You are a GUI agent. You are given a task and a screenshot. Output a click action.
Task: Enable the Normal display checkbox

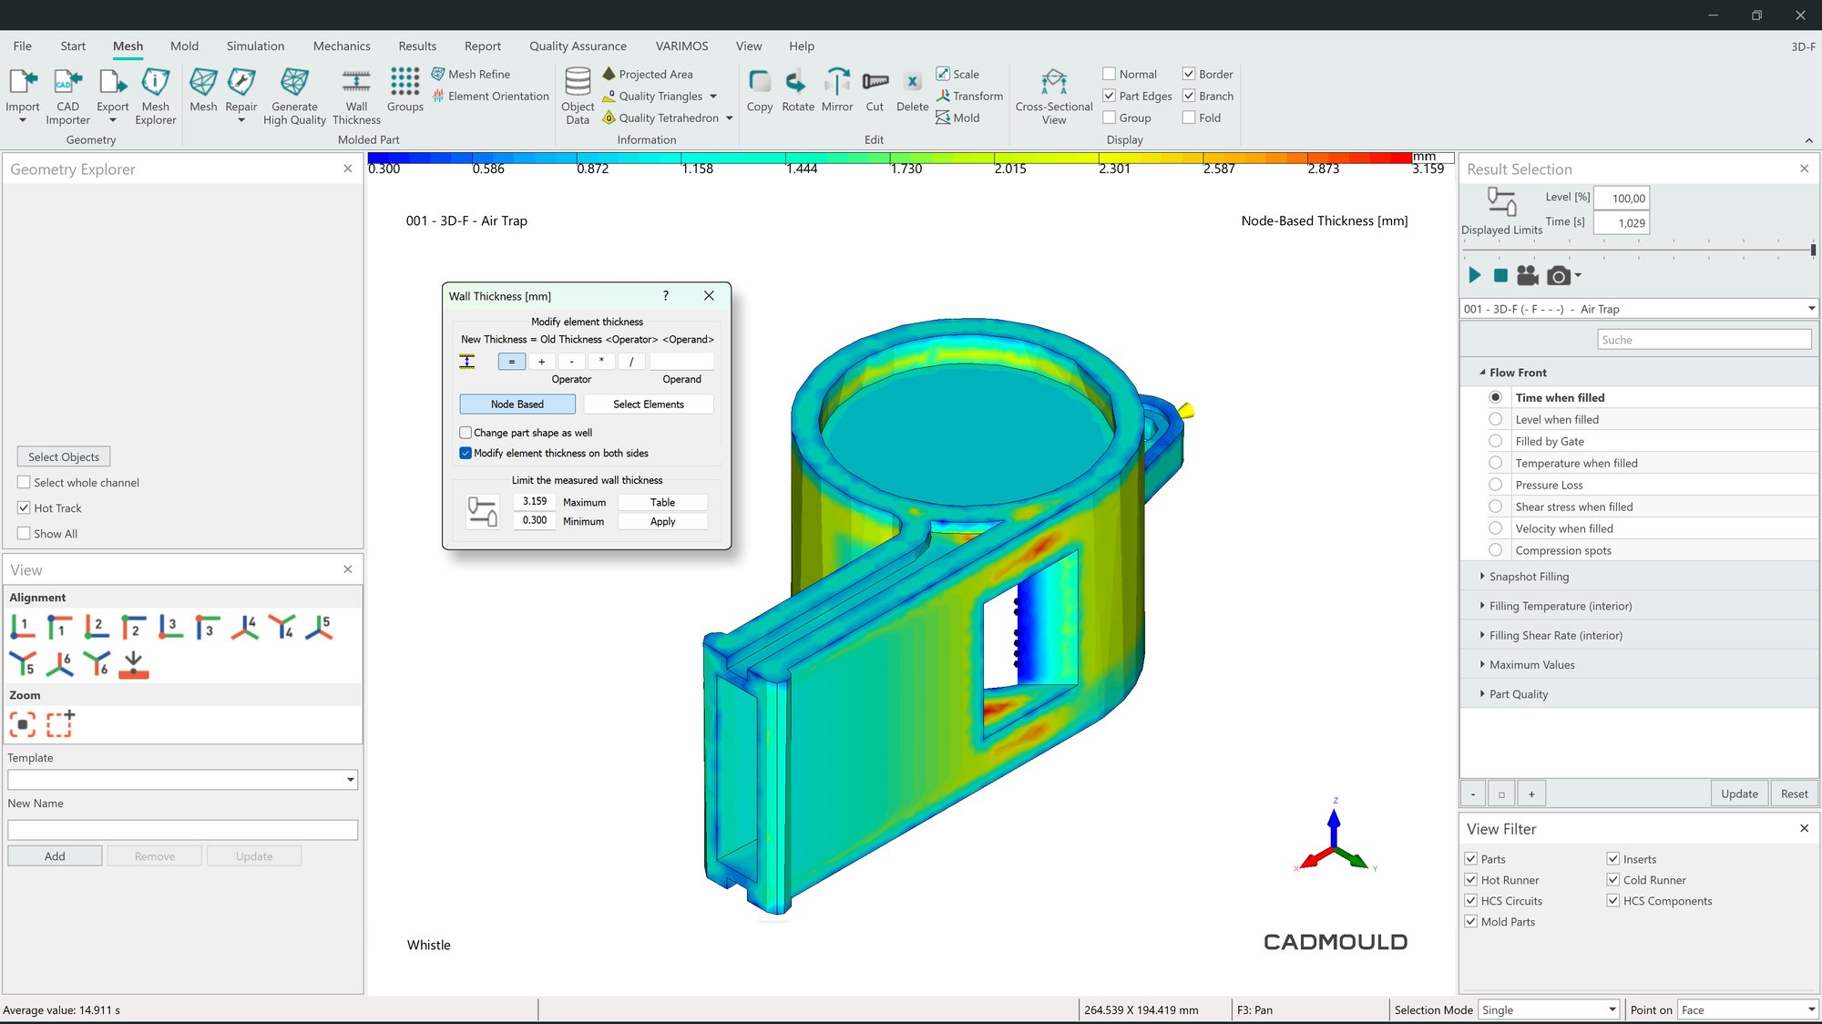pos(1110,74)
